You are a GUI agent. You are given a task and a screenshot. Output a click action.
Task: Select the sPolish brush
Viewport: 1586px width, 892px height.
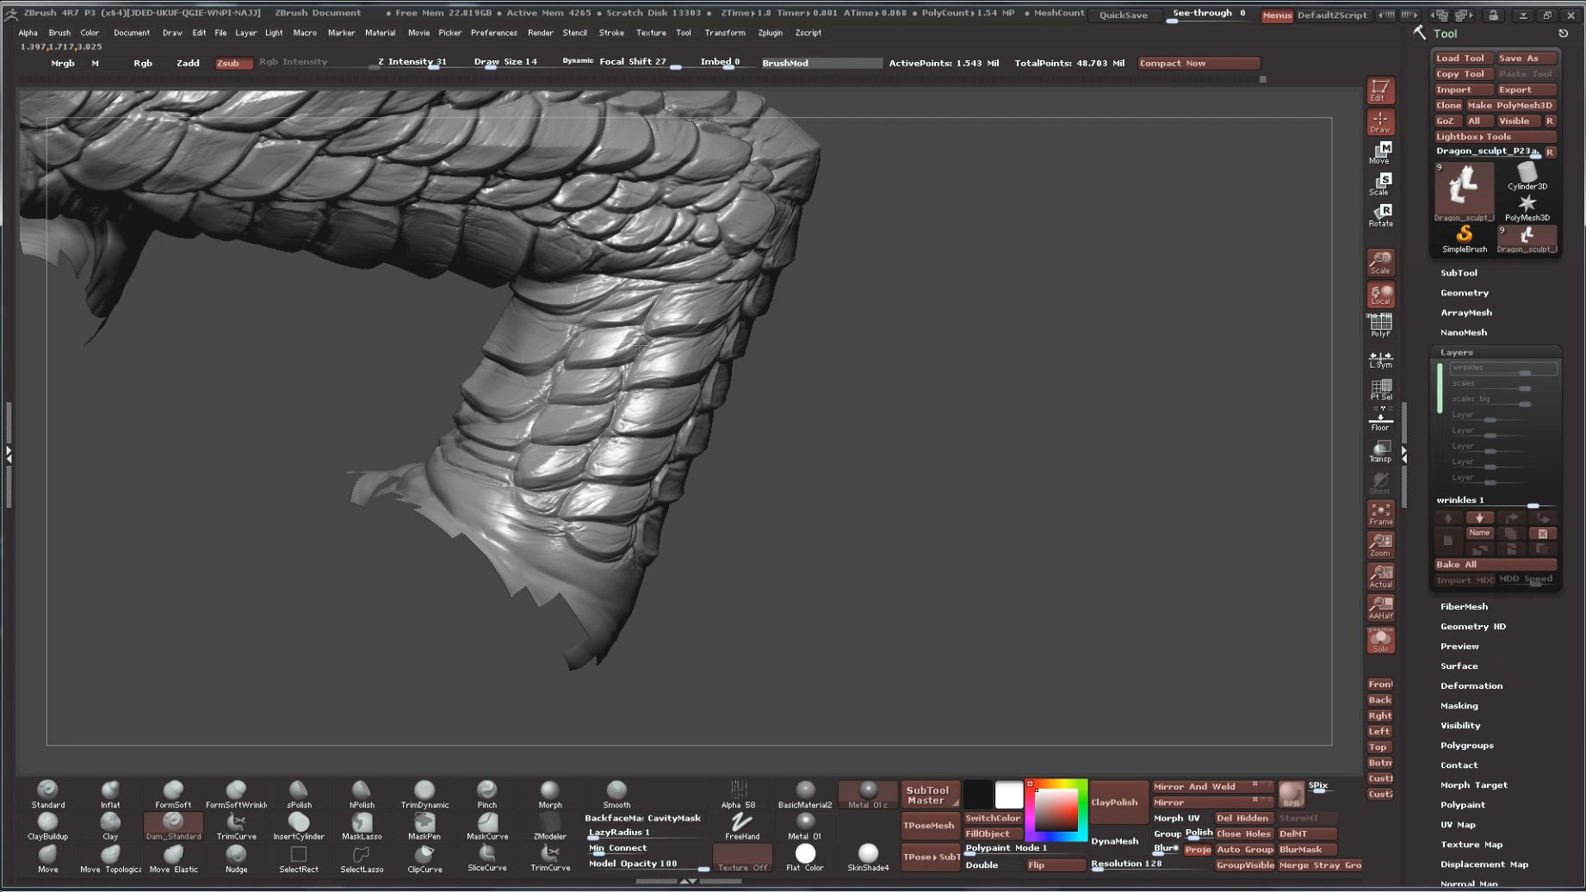tap(299, 794)
